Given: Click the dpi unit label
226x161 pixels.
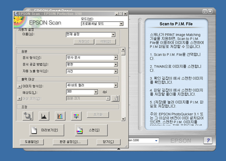Looking at the screenshot, I should click(x=105, y=92).
